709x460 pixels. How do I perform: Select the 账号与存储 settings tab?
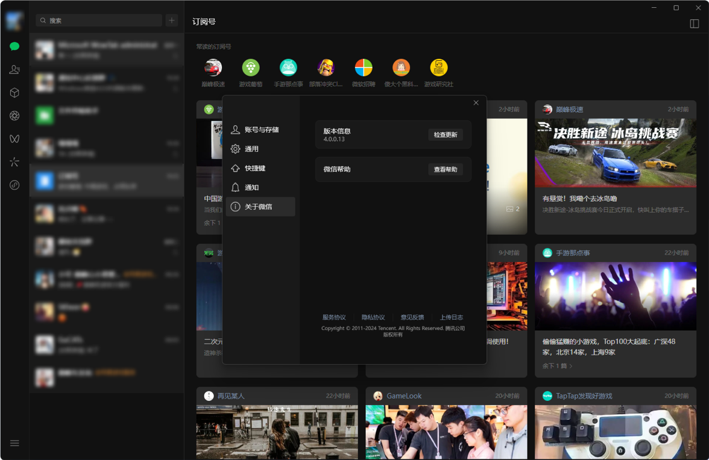[261, 129]
